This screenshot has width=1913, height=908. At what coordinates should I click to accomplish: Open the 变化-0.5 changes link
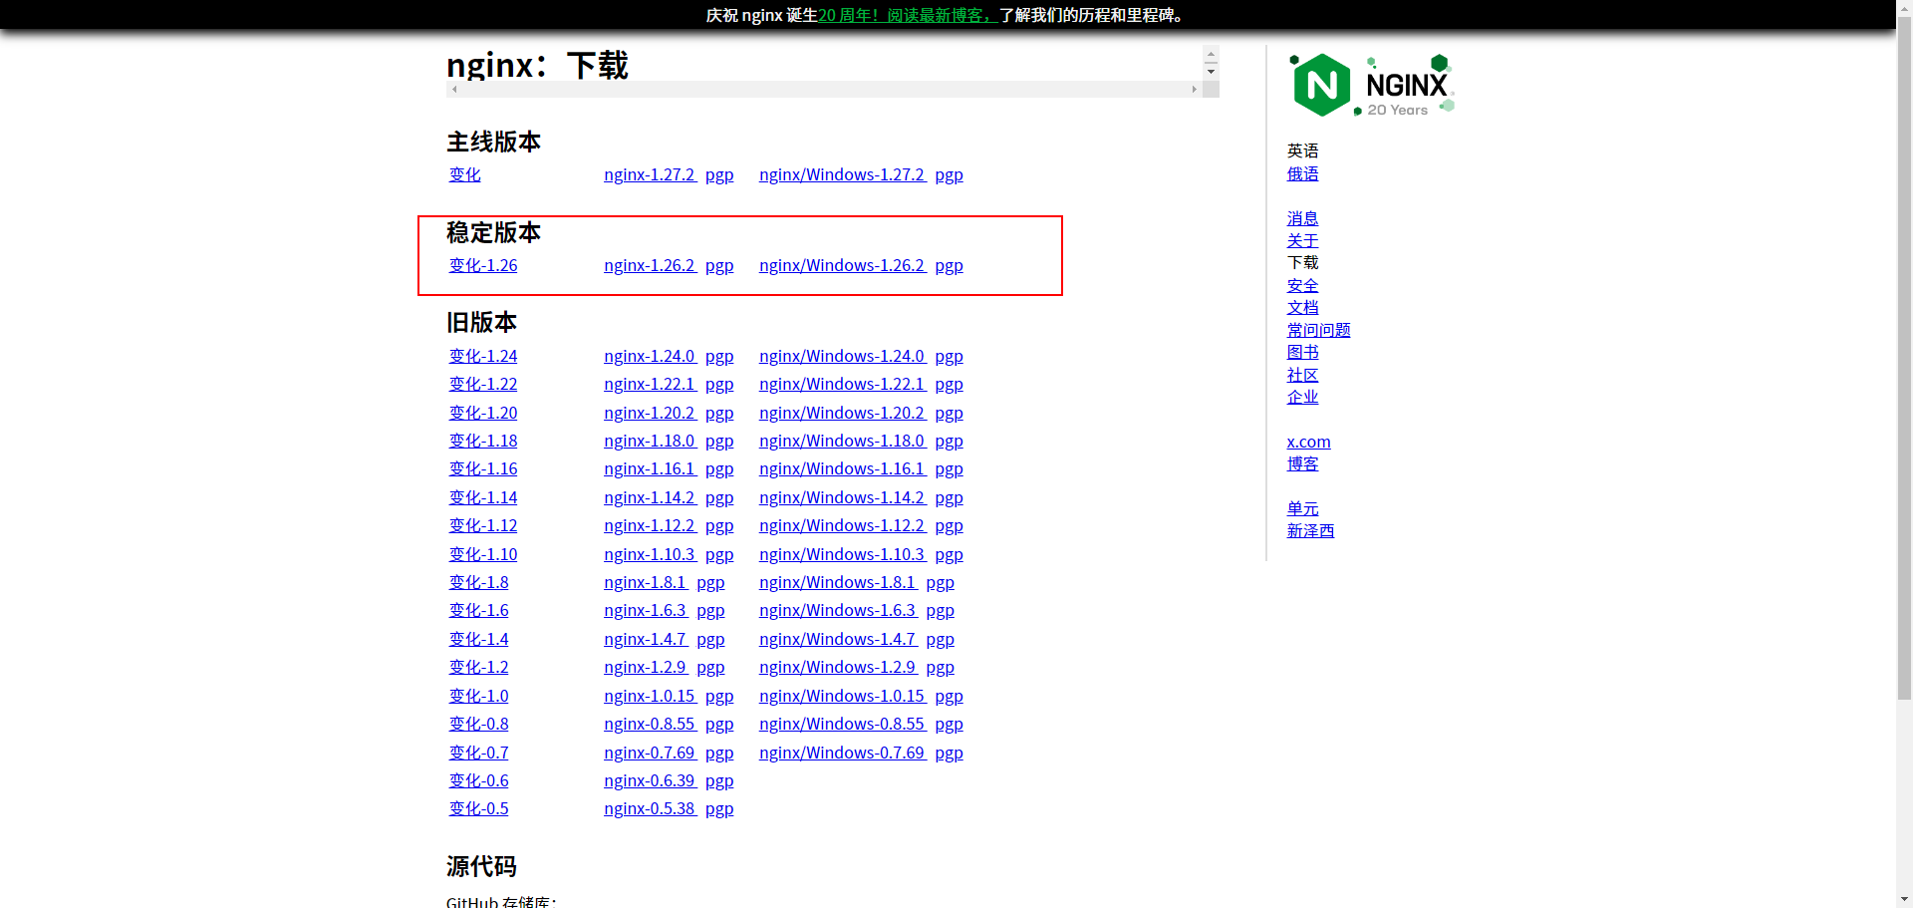(x=478, y=809)
